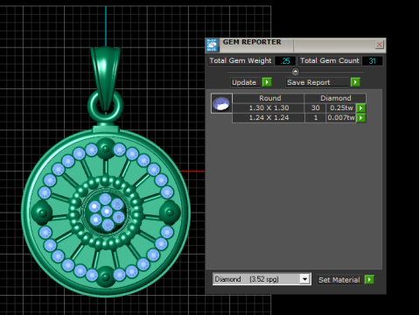Screen dimensions: 420x315
Task: Click the GEM REPORTER title bar text
Action: click(252, 42)
